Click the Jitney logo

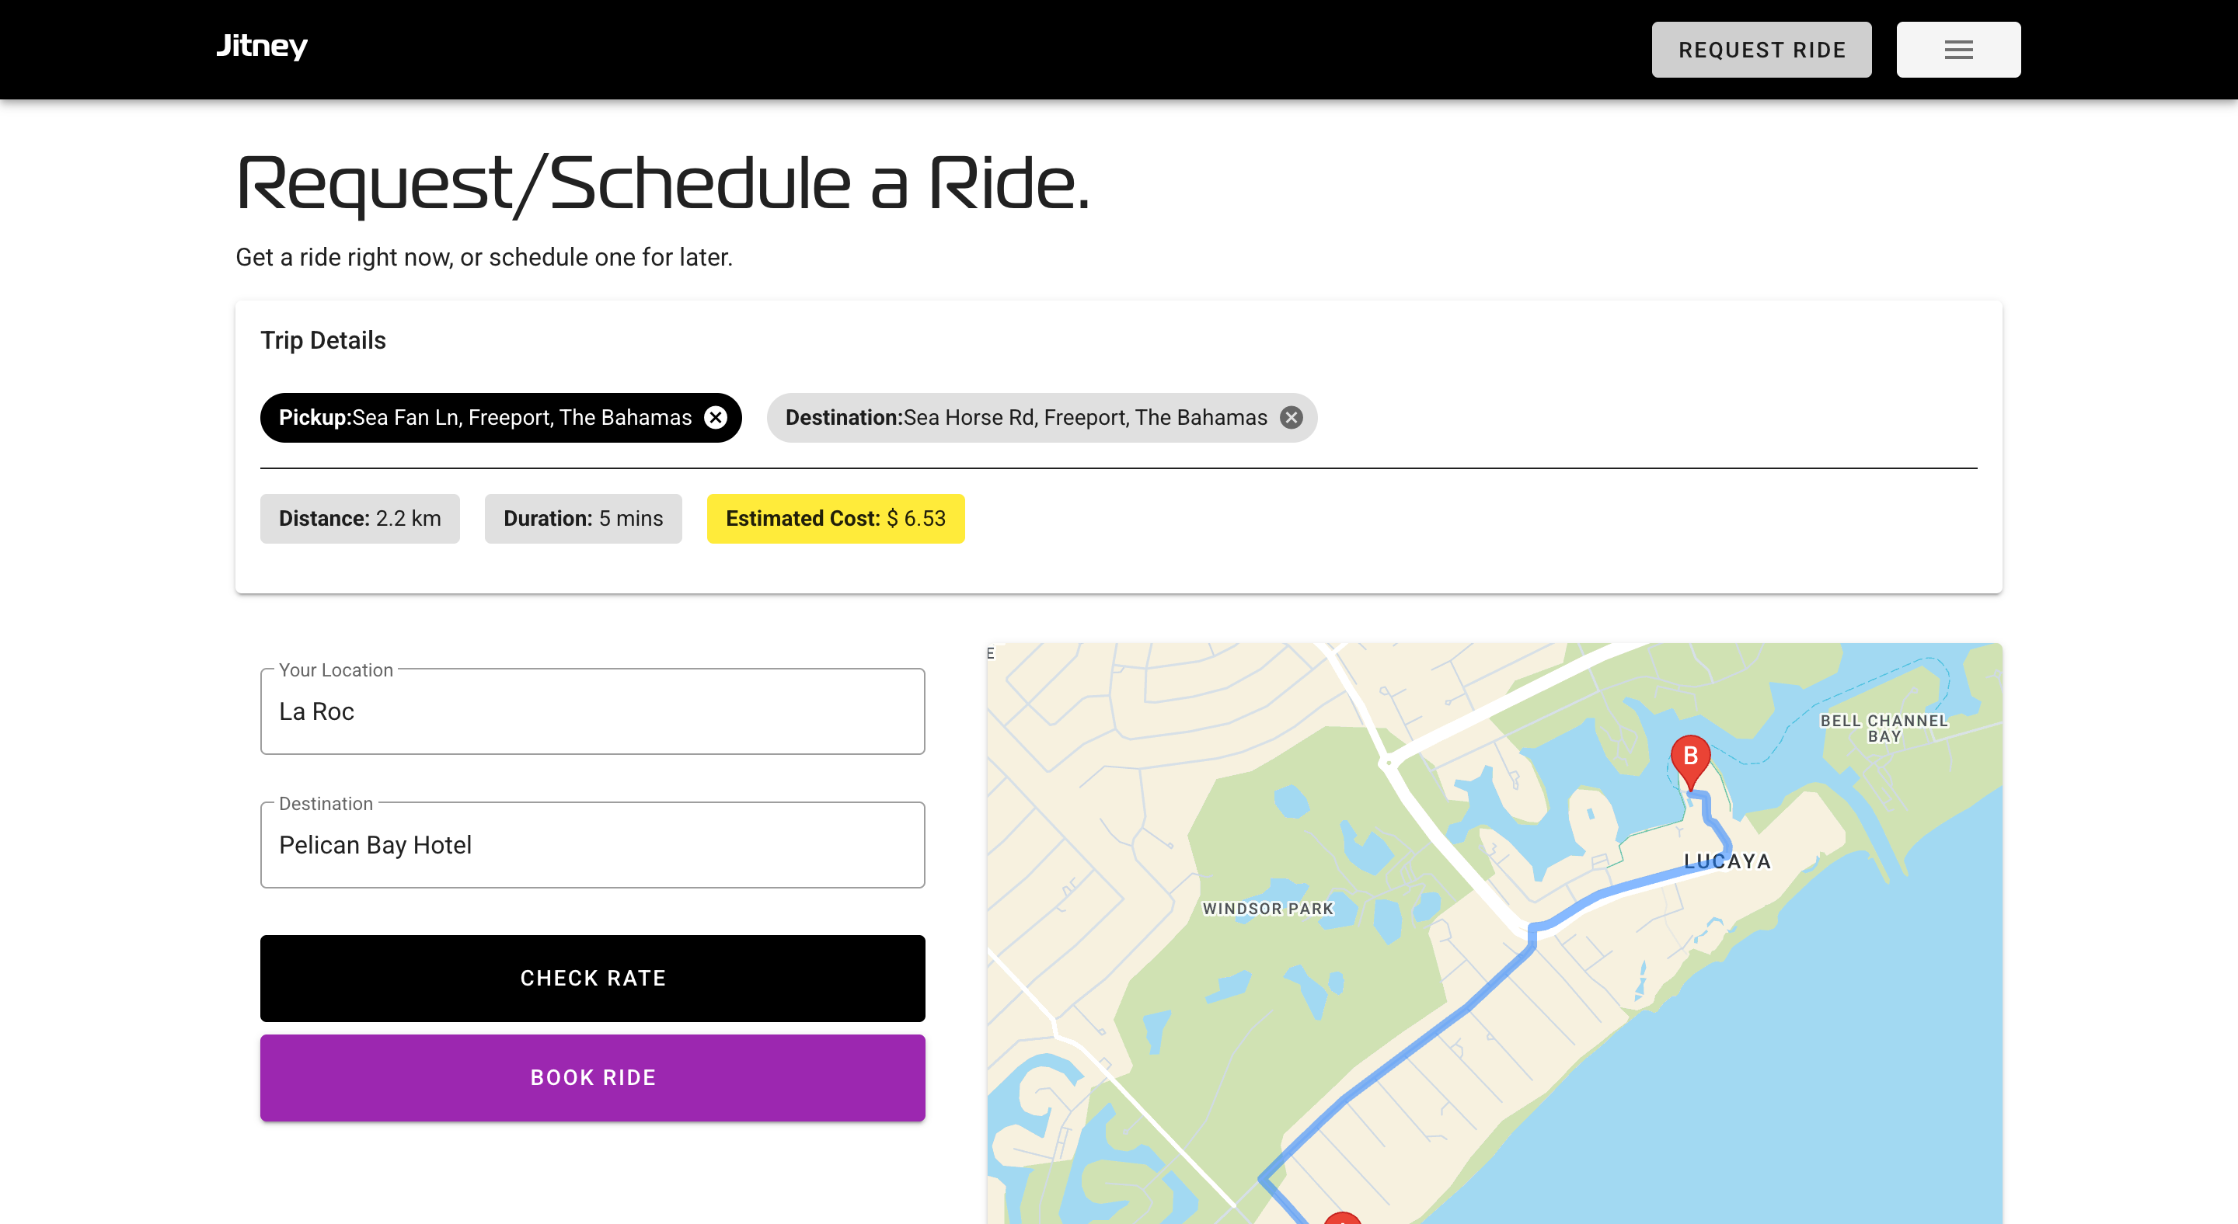(x=262, y=46)
